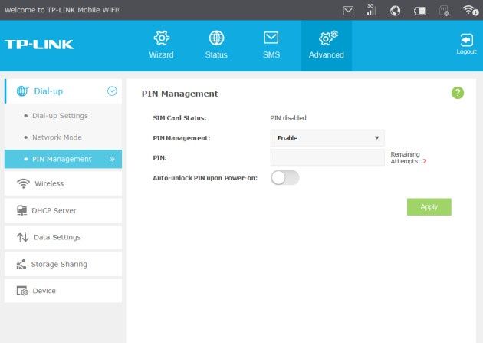Open the Wizard tab

(162, 45)
